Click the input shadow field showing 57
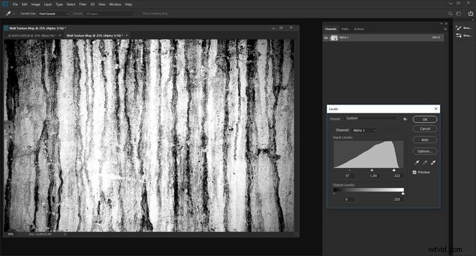 pos(349,176)
